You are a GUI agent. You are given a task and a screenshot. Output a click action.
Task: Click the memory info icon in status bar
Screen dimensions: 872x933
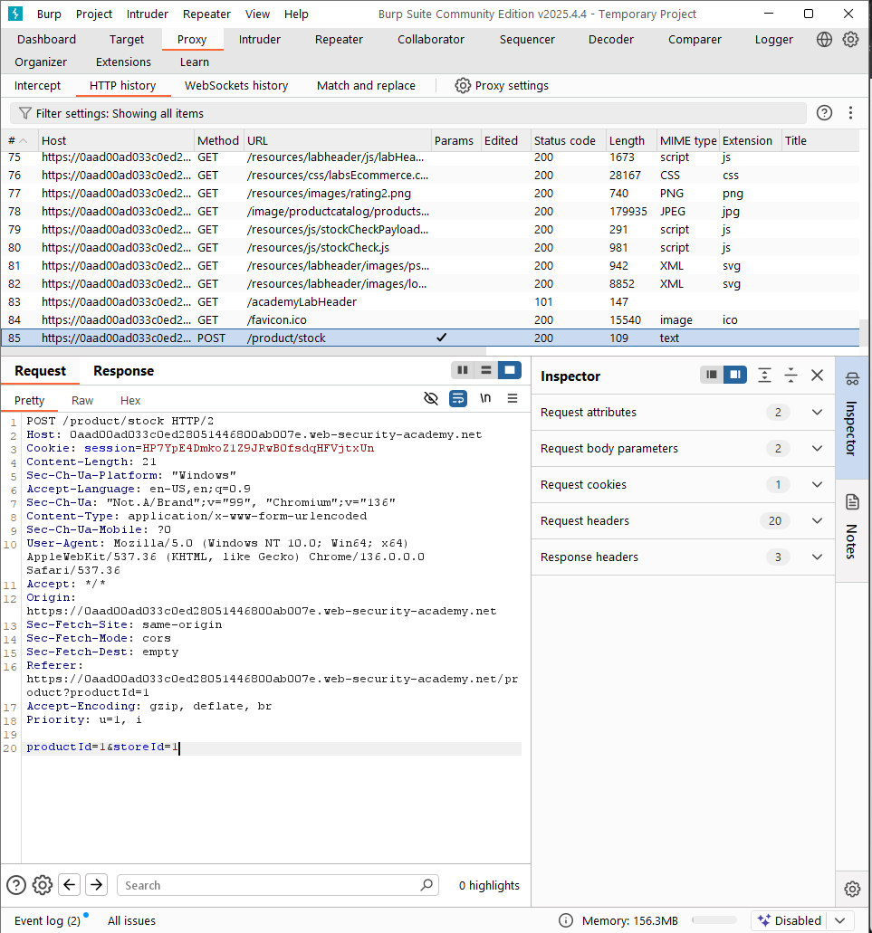point(566,920)
